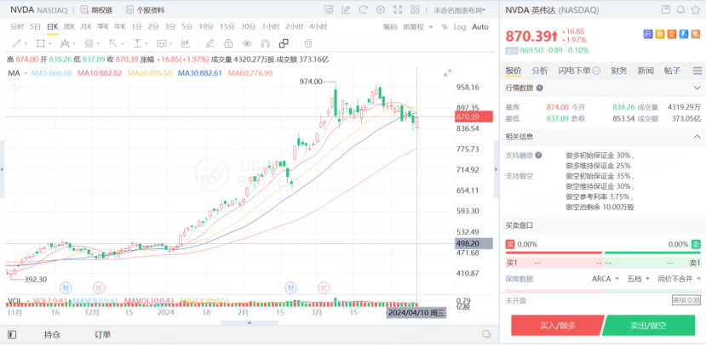
Task: Open the 财务 financials tab
Action: [x=619, y=71]
